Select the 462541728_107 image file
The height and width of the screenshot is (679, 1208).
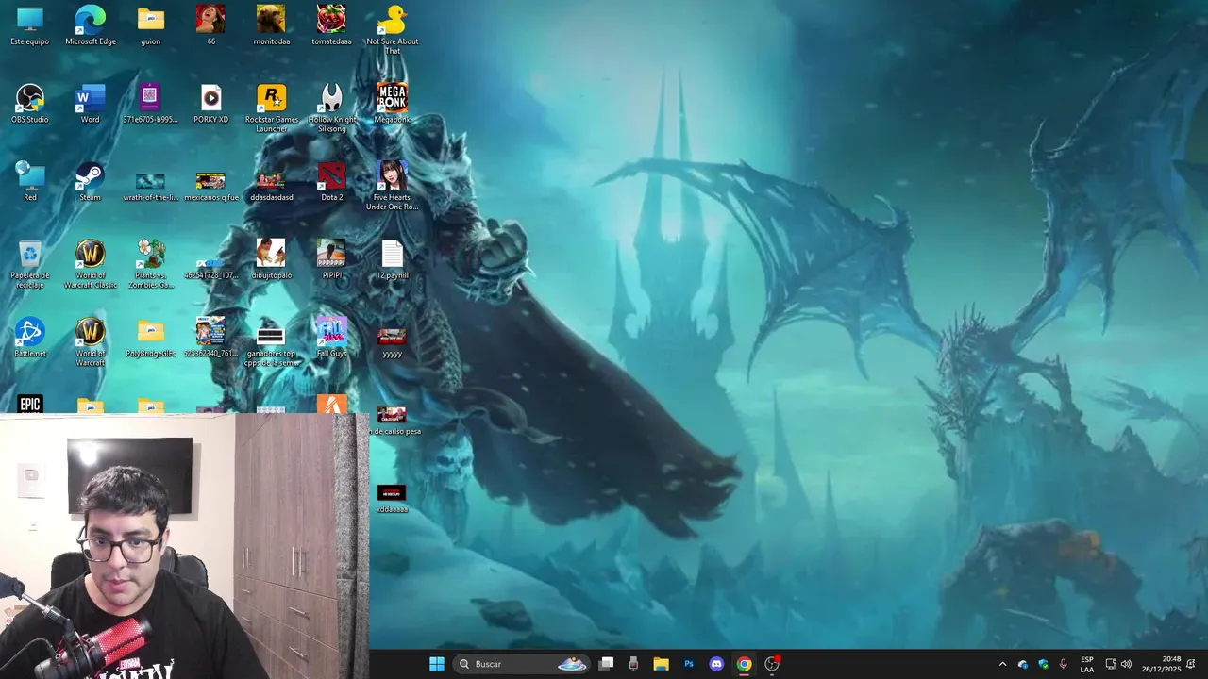[210, 267]
